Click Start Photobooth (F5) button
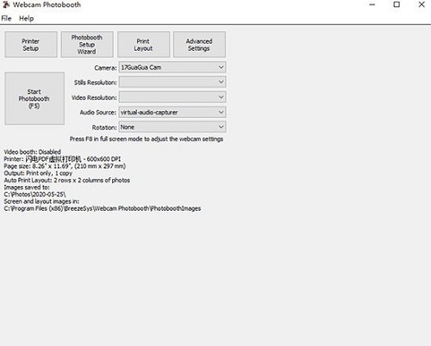 [x=34, y=98]
